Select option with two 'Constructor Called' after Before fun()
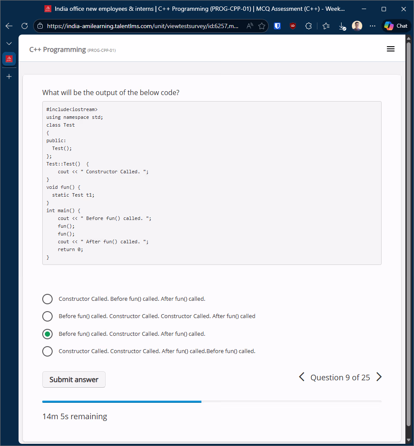This screenshot has width=414, height=446. click(x=47, y=316)
